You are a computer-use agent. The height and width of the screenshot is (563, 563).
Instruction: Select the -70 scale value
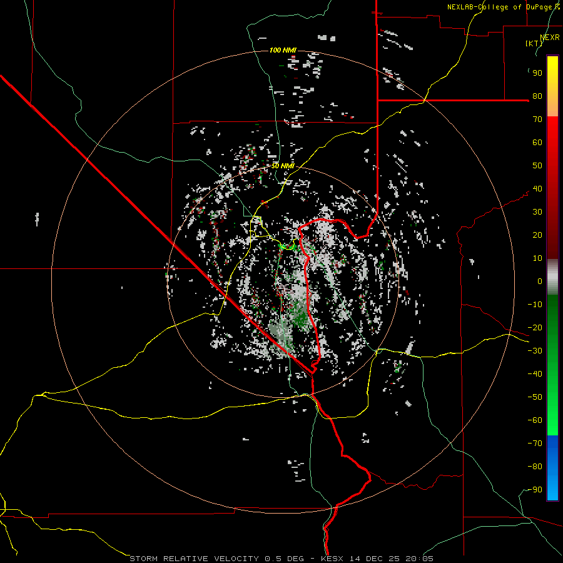point(535,444)
